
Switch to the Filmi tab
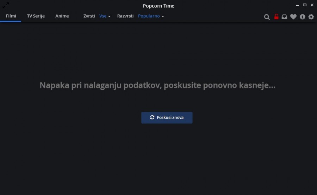pyautogui.click(x=11, y=16)
